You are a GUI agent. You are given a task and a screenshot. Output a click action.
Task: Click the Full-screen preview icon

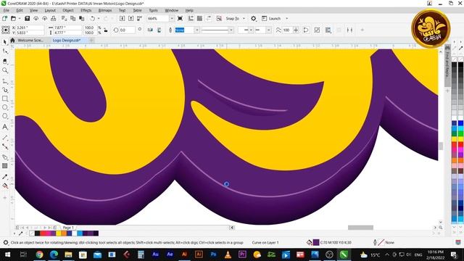click(x=180, y=18)
